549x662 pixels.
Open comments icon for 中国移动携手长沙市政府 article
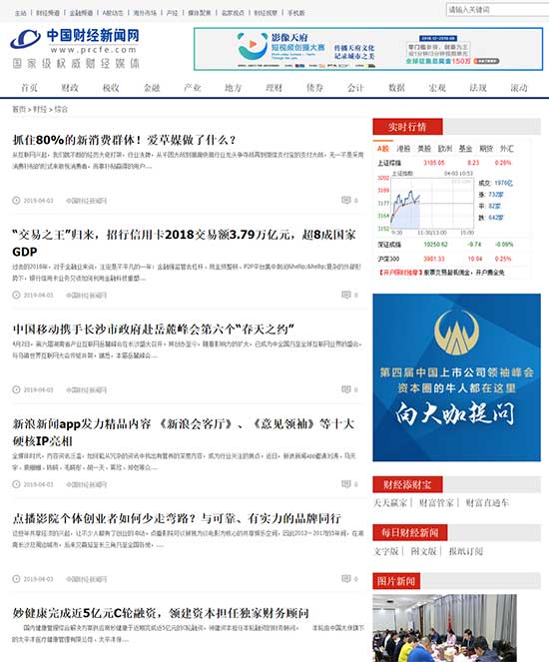tap(346, 389)
